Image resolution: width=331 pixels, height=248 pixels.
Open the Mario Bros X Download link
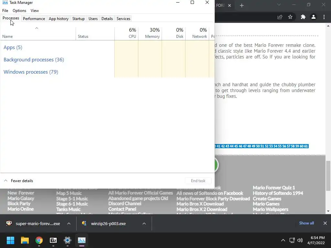tap(200, 204)
